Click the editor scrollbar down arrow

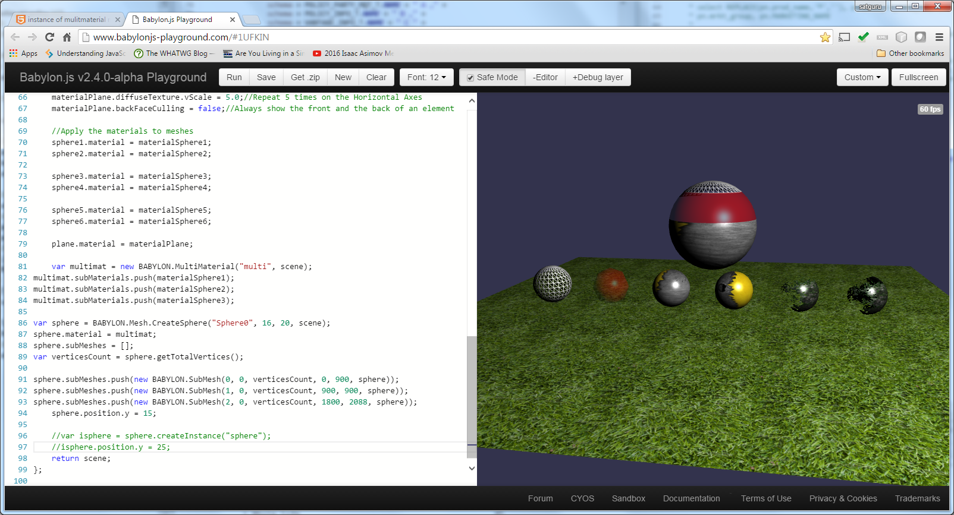[x=472, y=468]
